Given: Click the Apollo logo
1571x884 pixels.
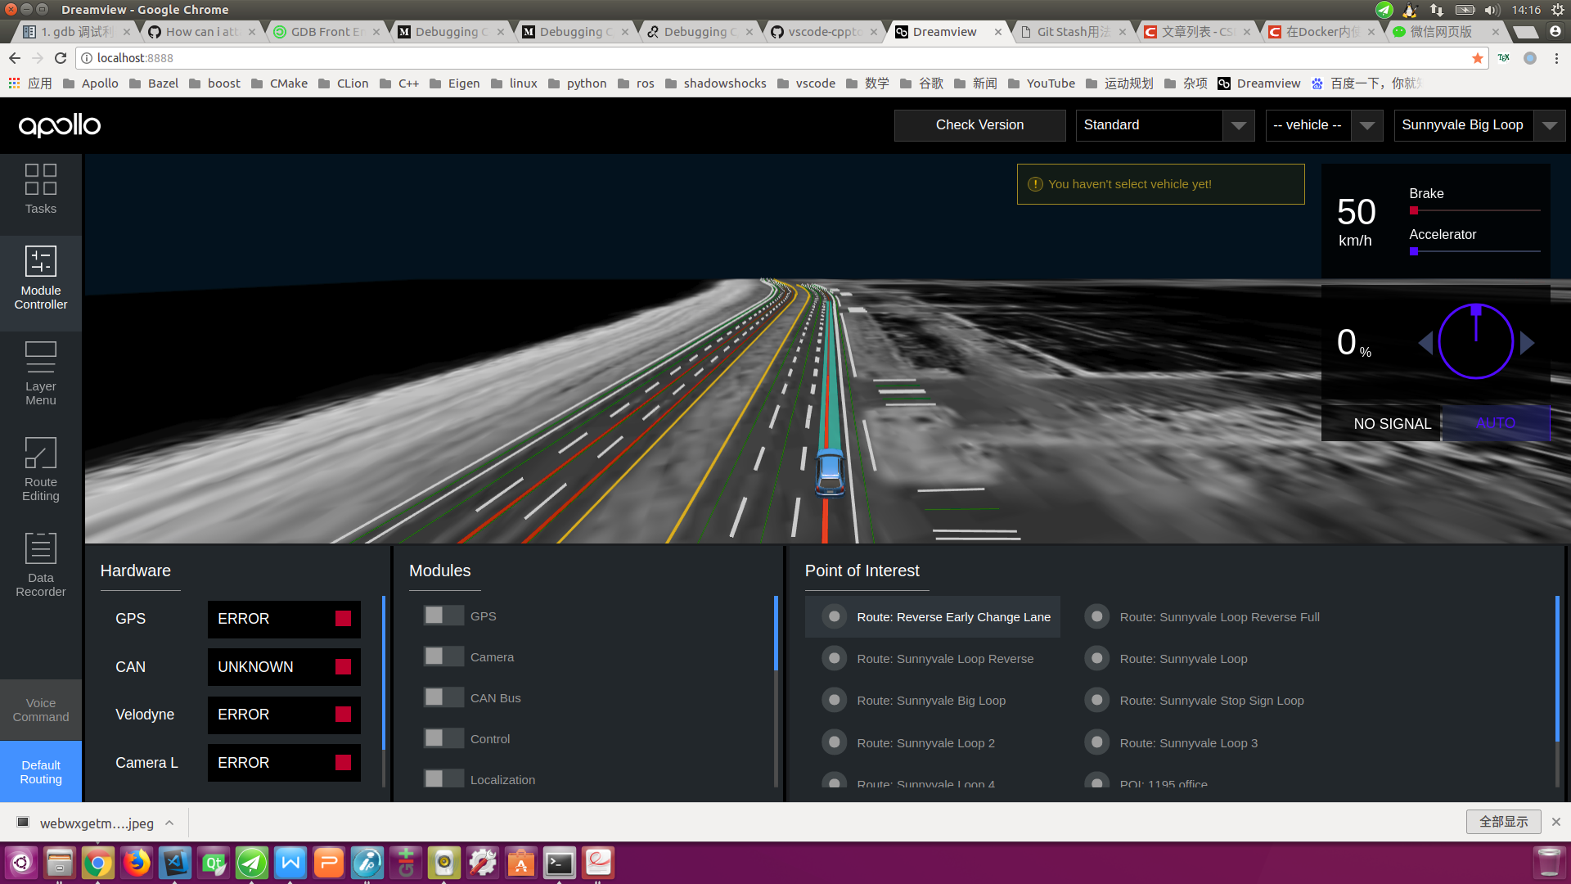Looking at the screenshot, I should point(60,125).
